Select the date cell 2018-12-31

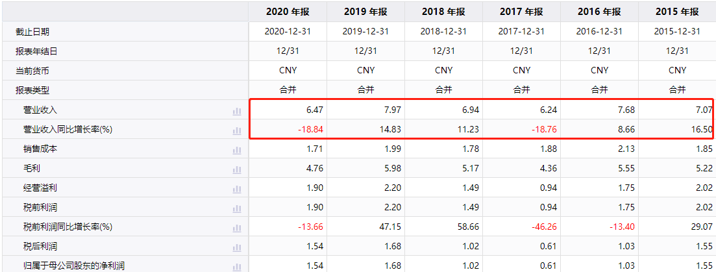[443, 32]
